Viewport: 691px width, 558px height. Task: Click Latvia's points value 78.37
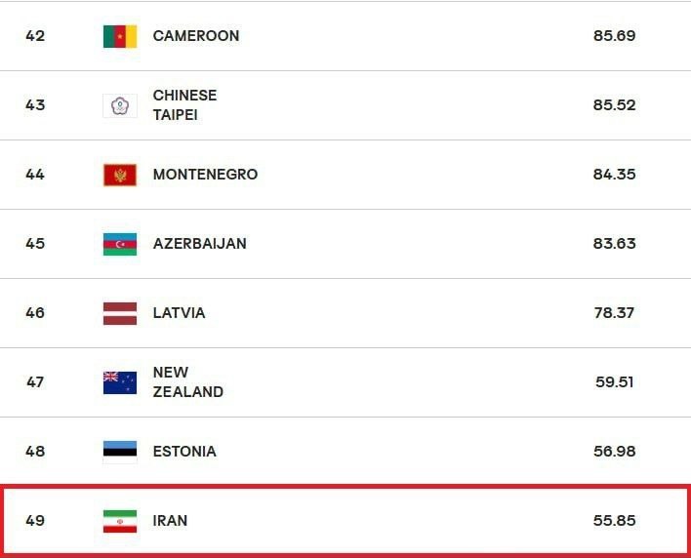[614, 313]
